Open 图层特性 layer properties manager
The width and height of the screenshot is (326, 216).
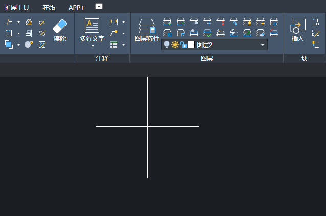(x=147, y=30)
